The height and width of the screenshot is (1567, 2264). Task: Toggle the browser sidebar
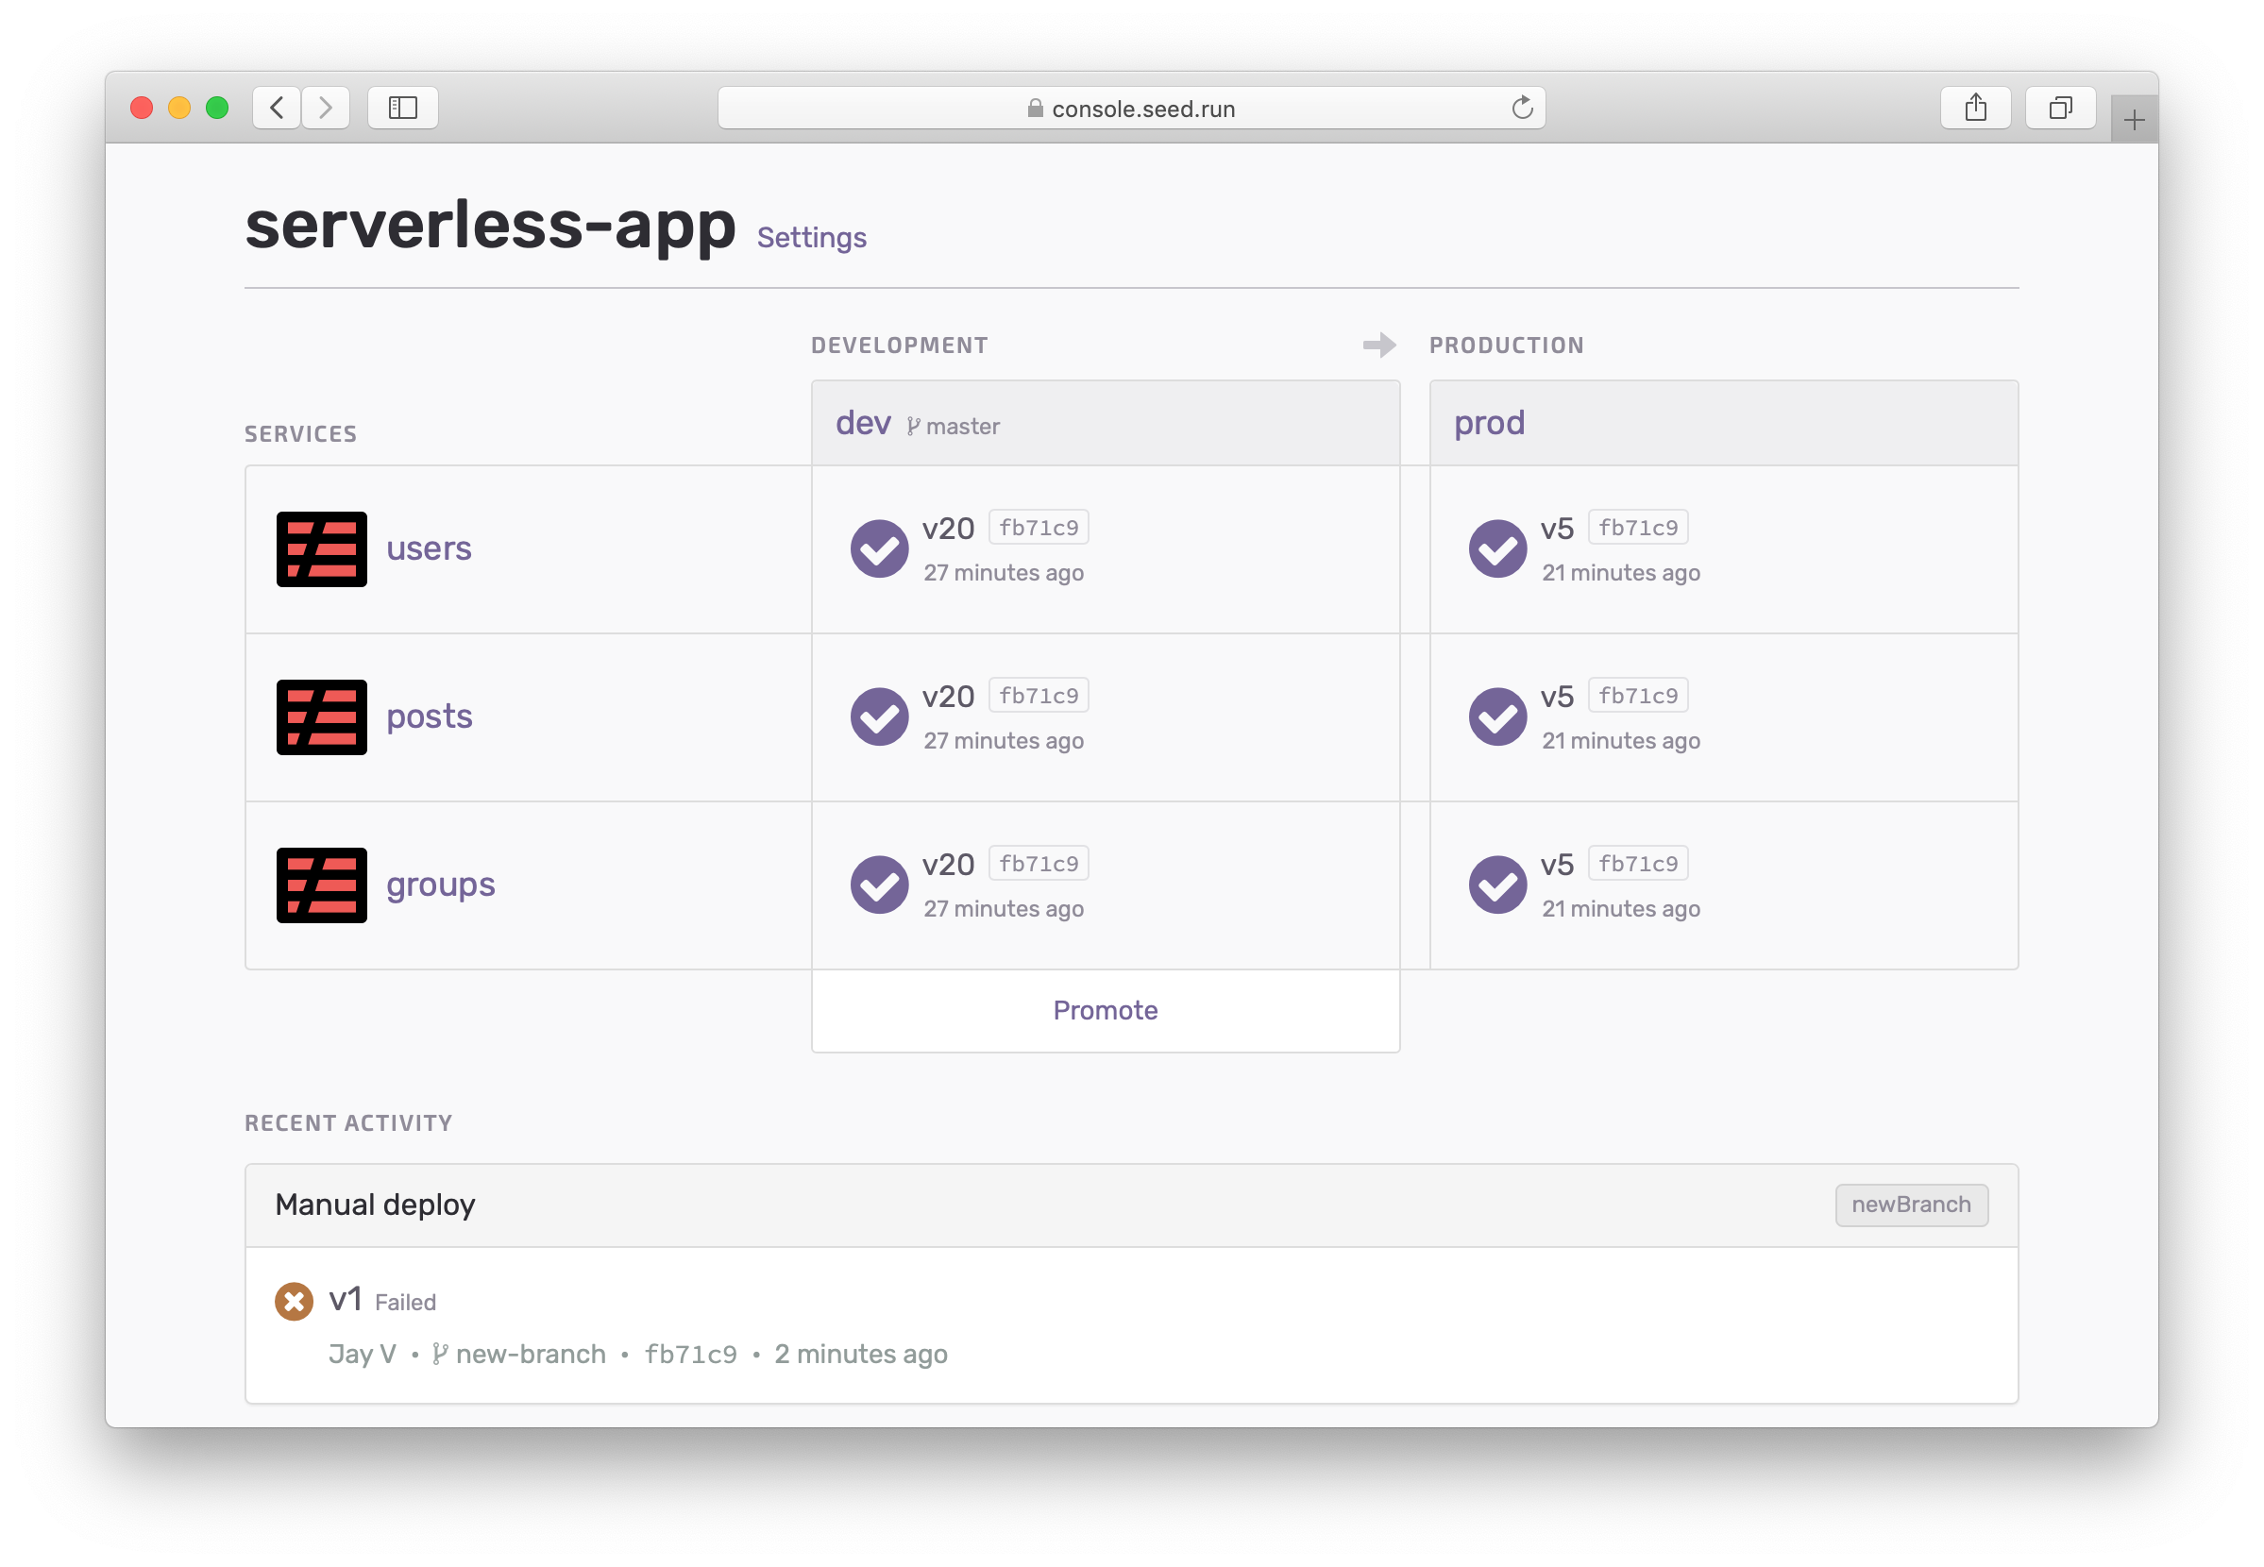coord(402,108)
